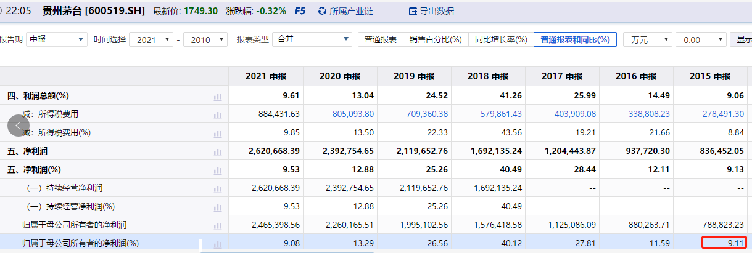Select 四、利润总额(%) row label
The height and width of the screenshot is (253, 752).
pos(38,95)
